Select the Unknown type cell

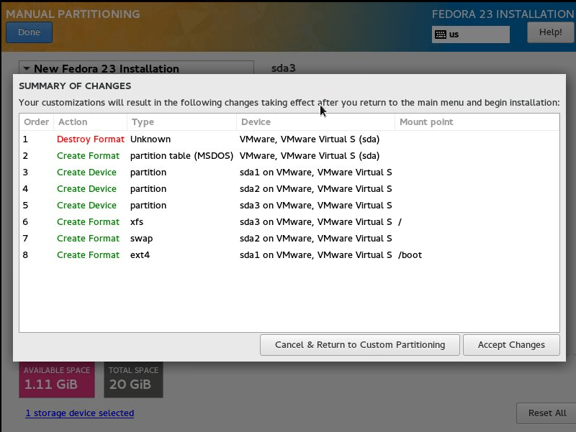click(150, 139)
